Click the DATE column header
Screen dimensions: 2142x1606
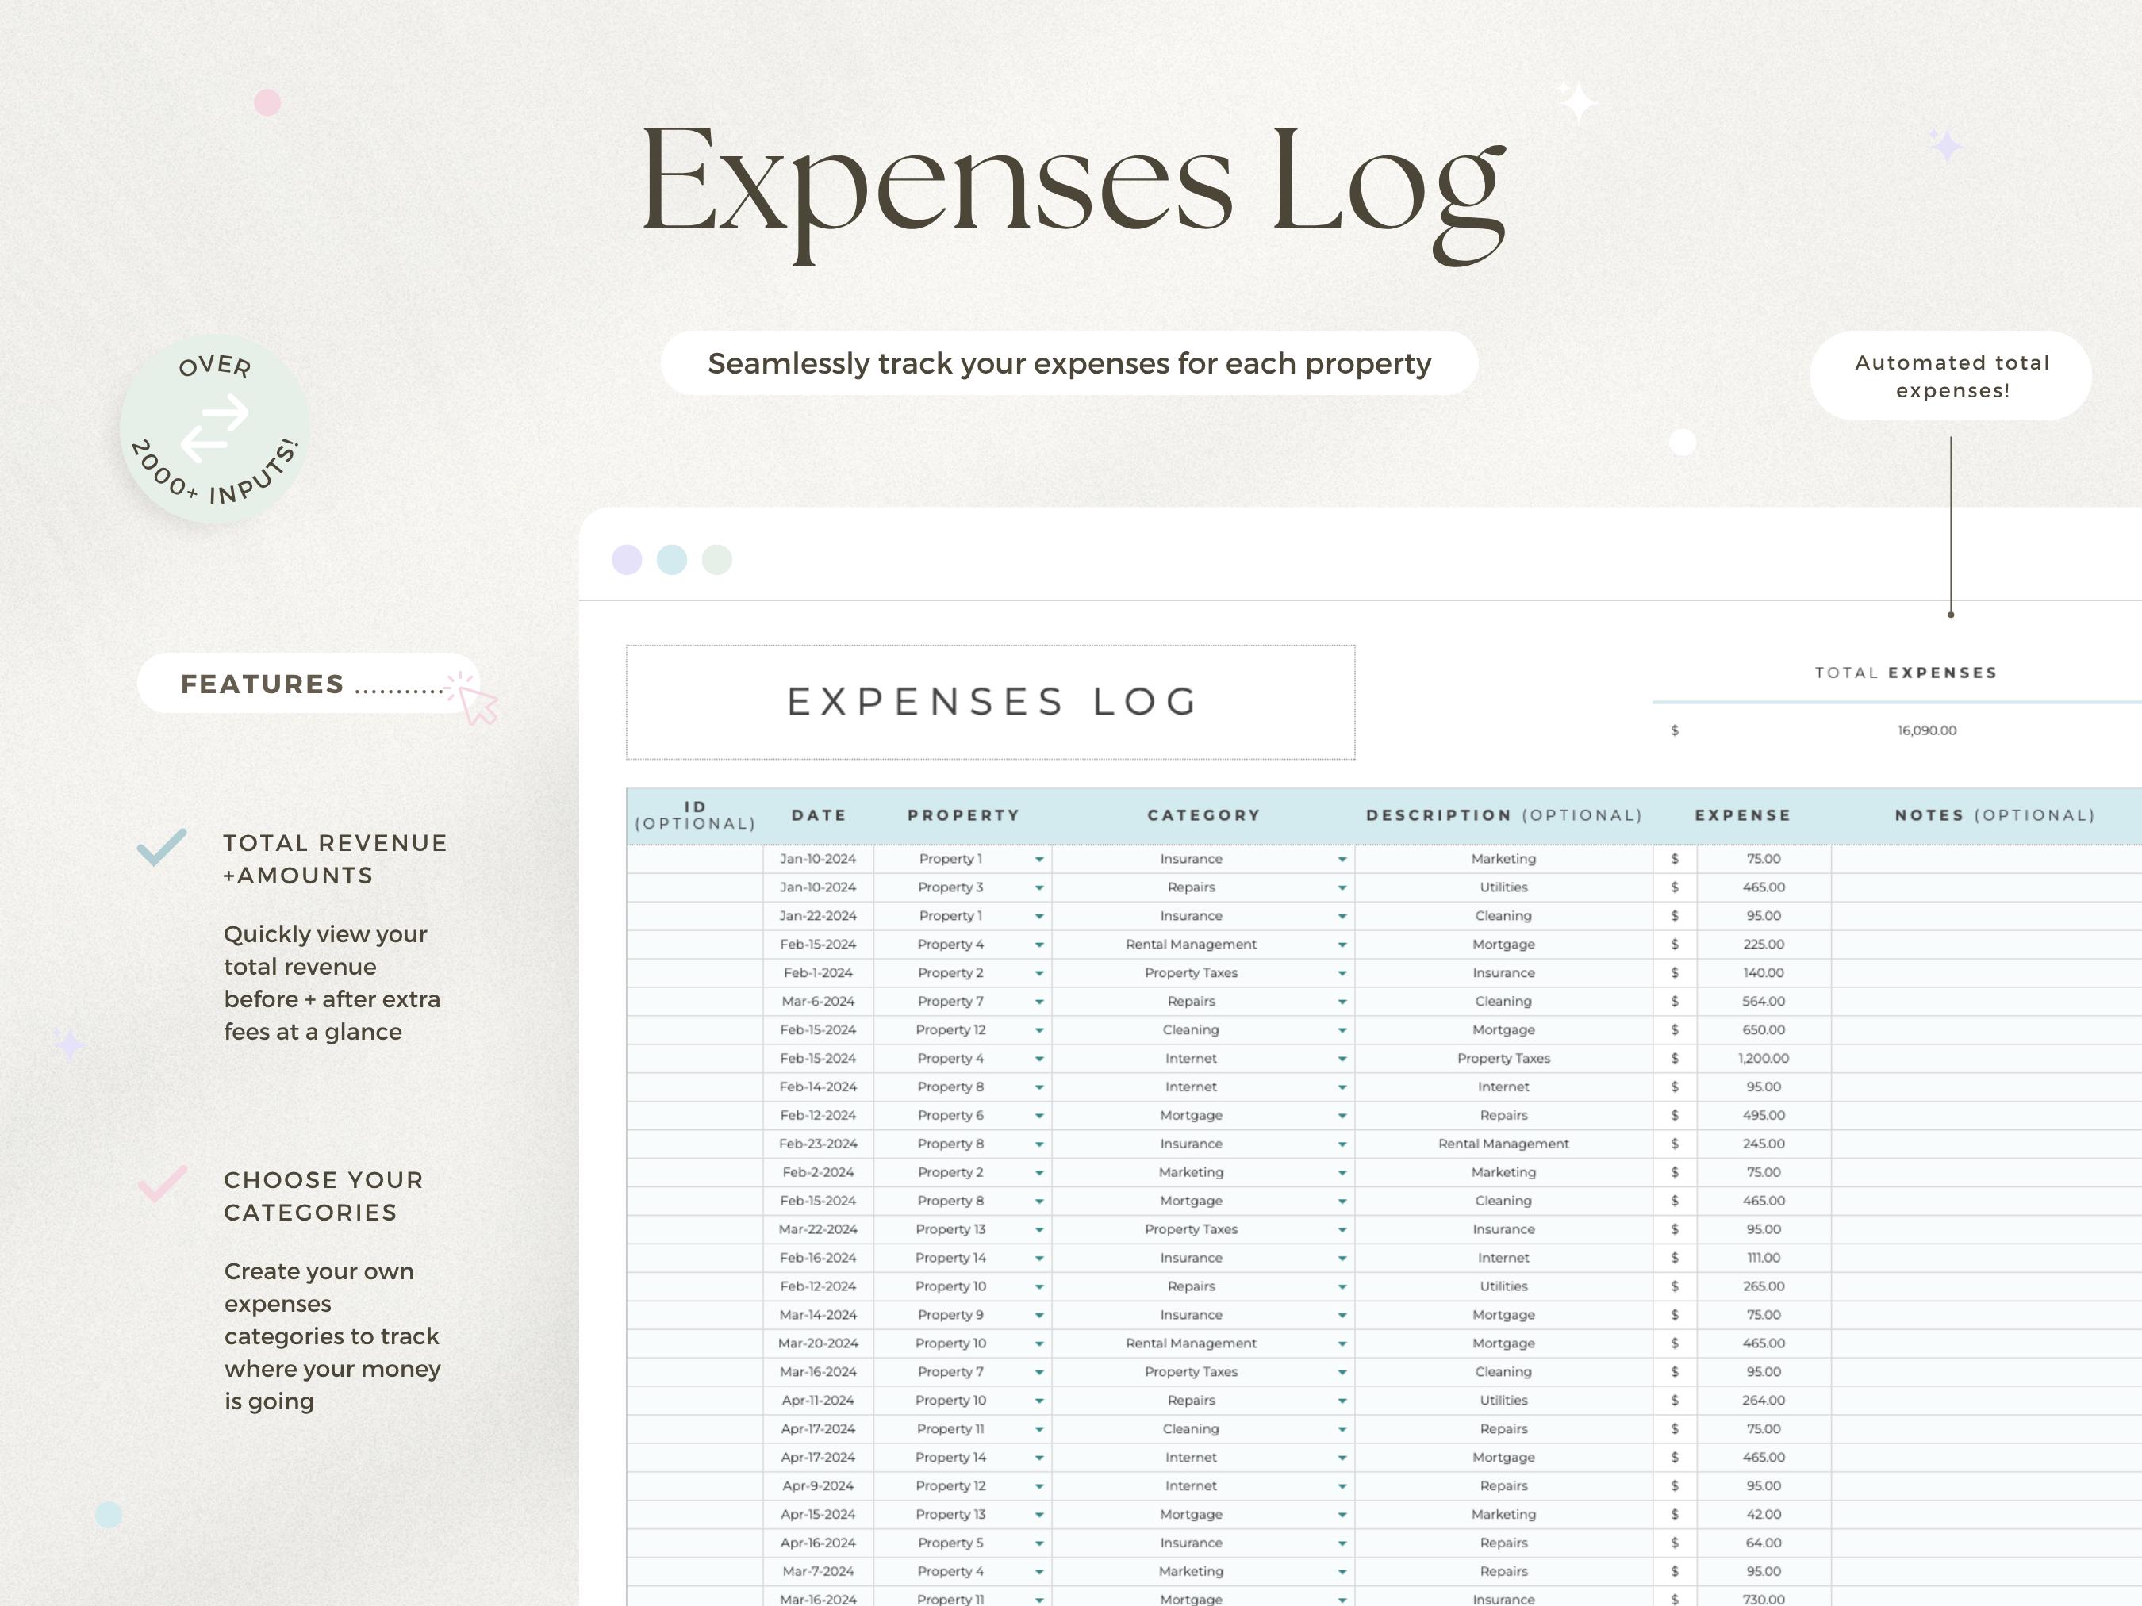coord(820,815)
